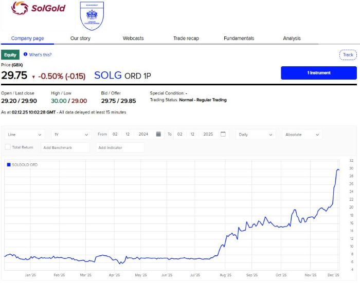Open the To date calendar picker
Image resolution: width=360 pixels, height=283 pixels.
coord(223,134)
